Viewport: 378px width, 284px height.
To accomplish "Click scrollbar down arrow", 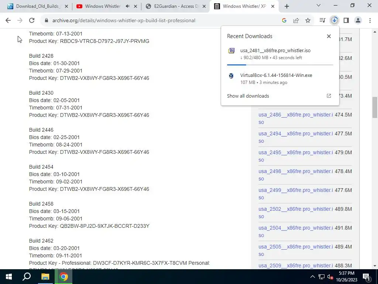I will pyautogui.click(x=375, y=266).
